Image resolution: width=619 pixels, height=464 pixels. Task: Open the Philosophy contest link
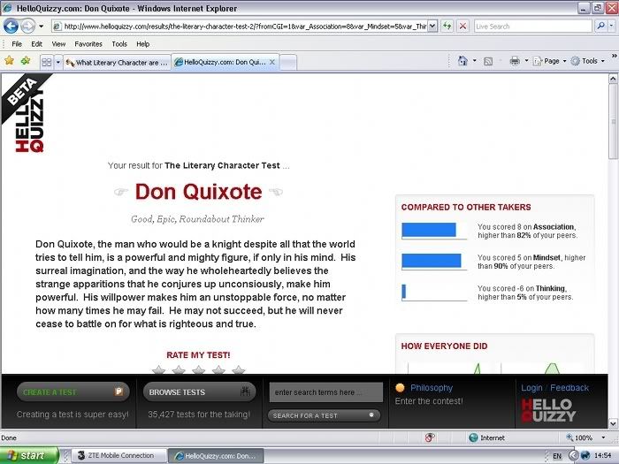(432, 388)
